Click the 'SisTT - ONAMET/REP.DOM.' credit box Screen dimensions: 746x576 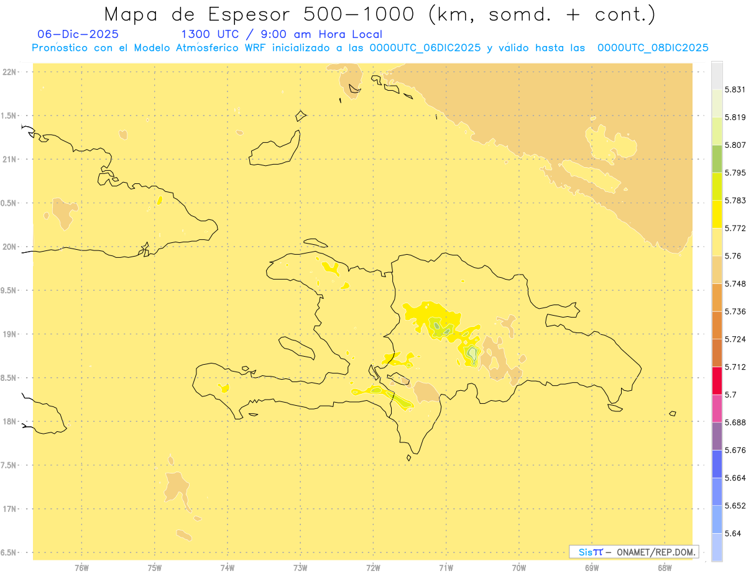tap(634, 552)
